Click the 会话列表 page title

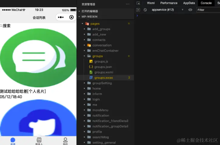click(x=39, y=18)
